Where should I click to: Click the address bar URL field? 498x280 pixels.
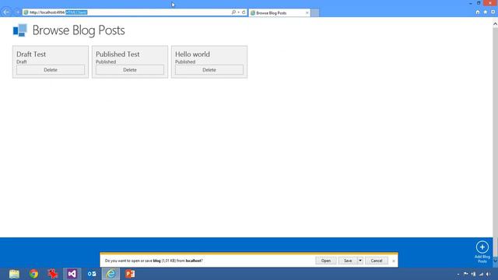pos(127,12)
